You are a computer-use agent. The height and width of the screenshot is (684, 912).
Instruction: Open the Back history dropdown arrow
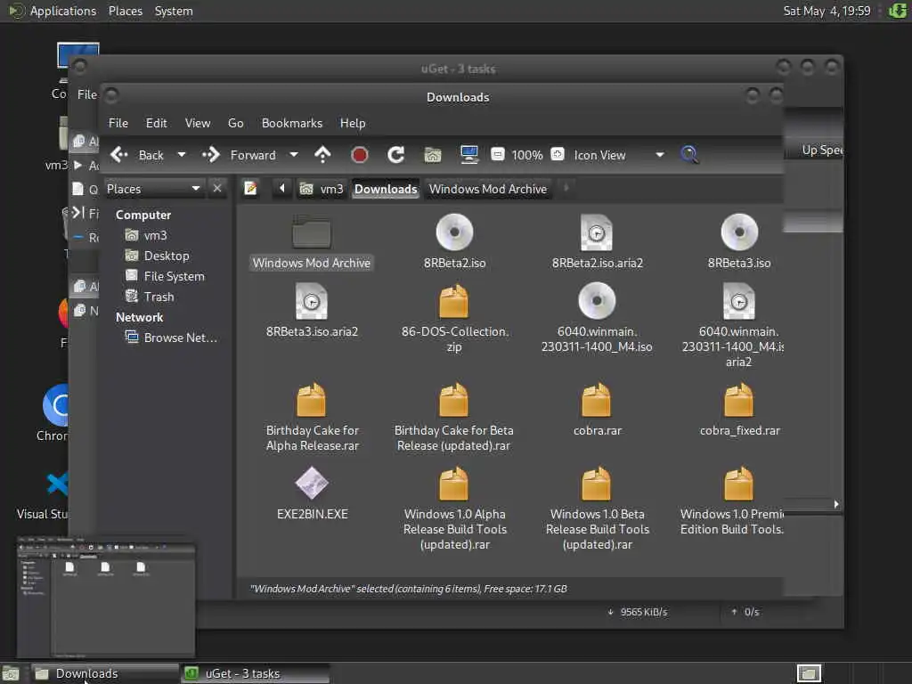[182, 155]
